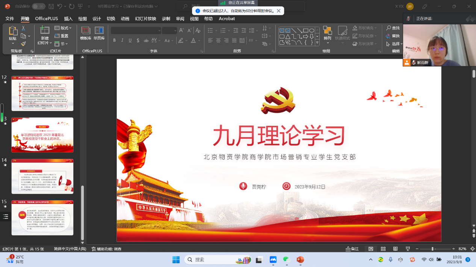Toggle bold formatting
This screenshot has height=267, width=476.
pos(114,41)
